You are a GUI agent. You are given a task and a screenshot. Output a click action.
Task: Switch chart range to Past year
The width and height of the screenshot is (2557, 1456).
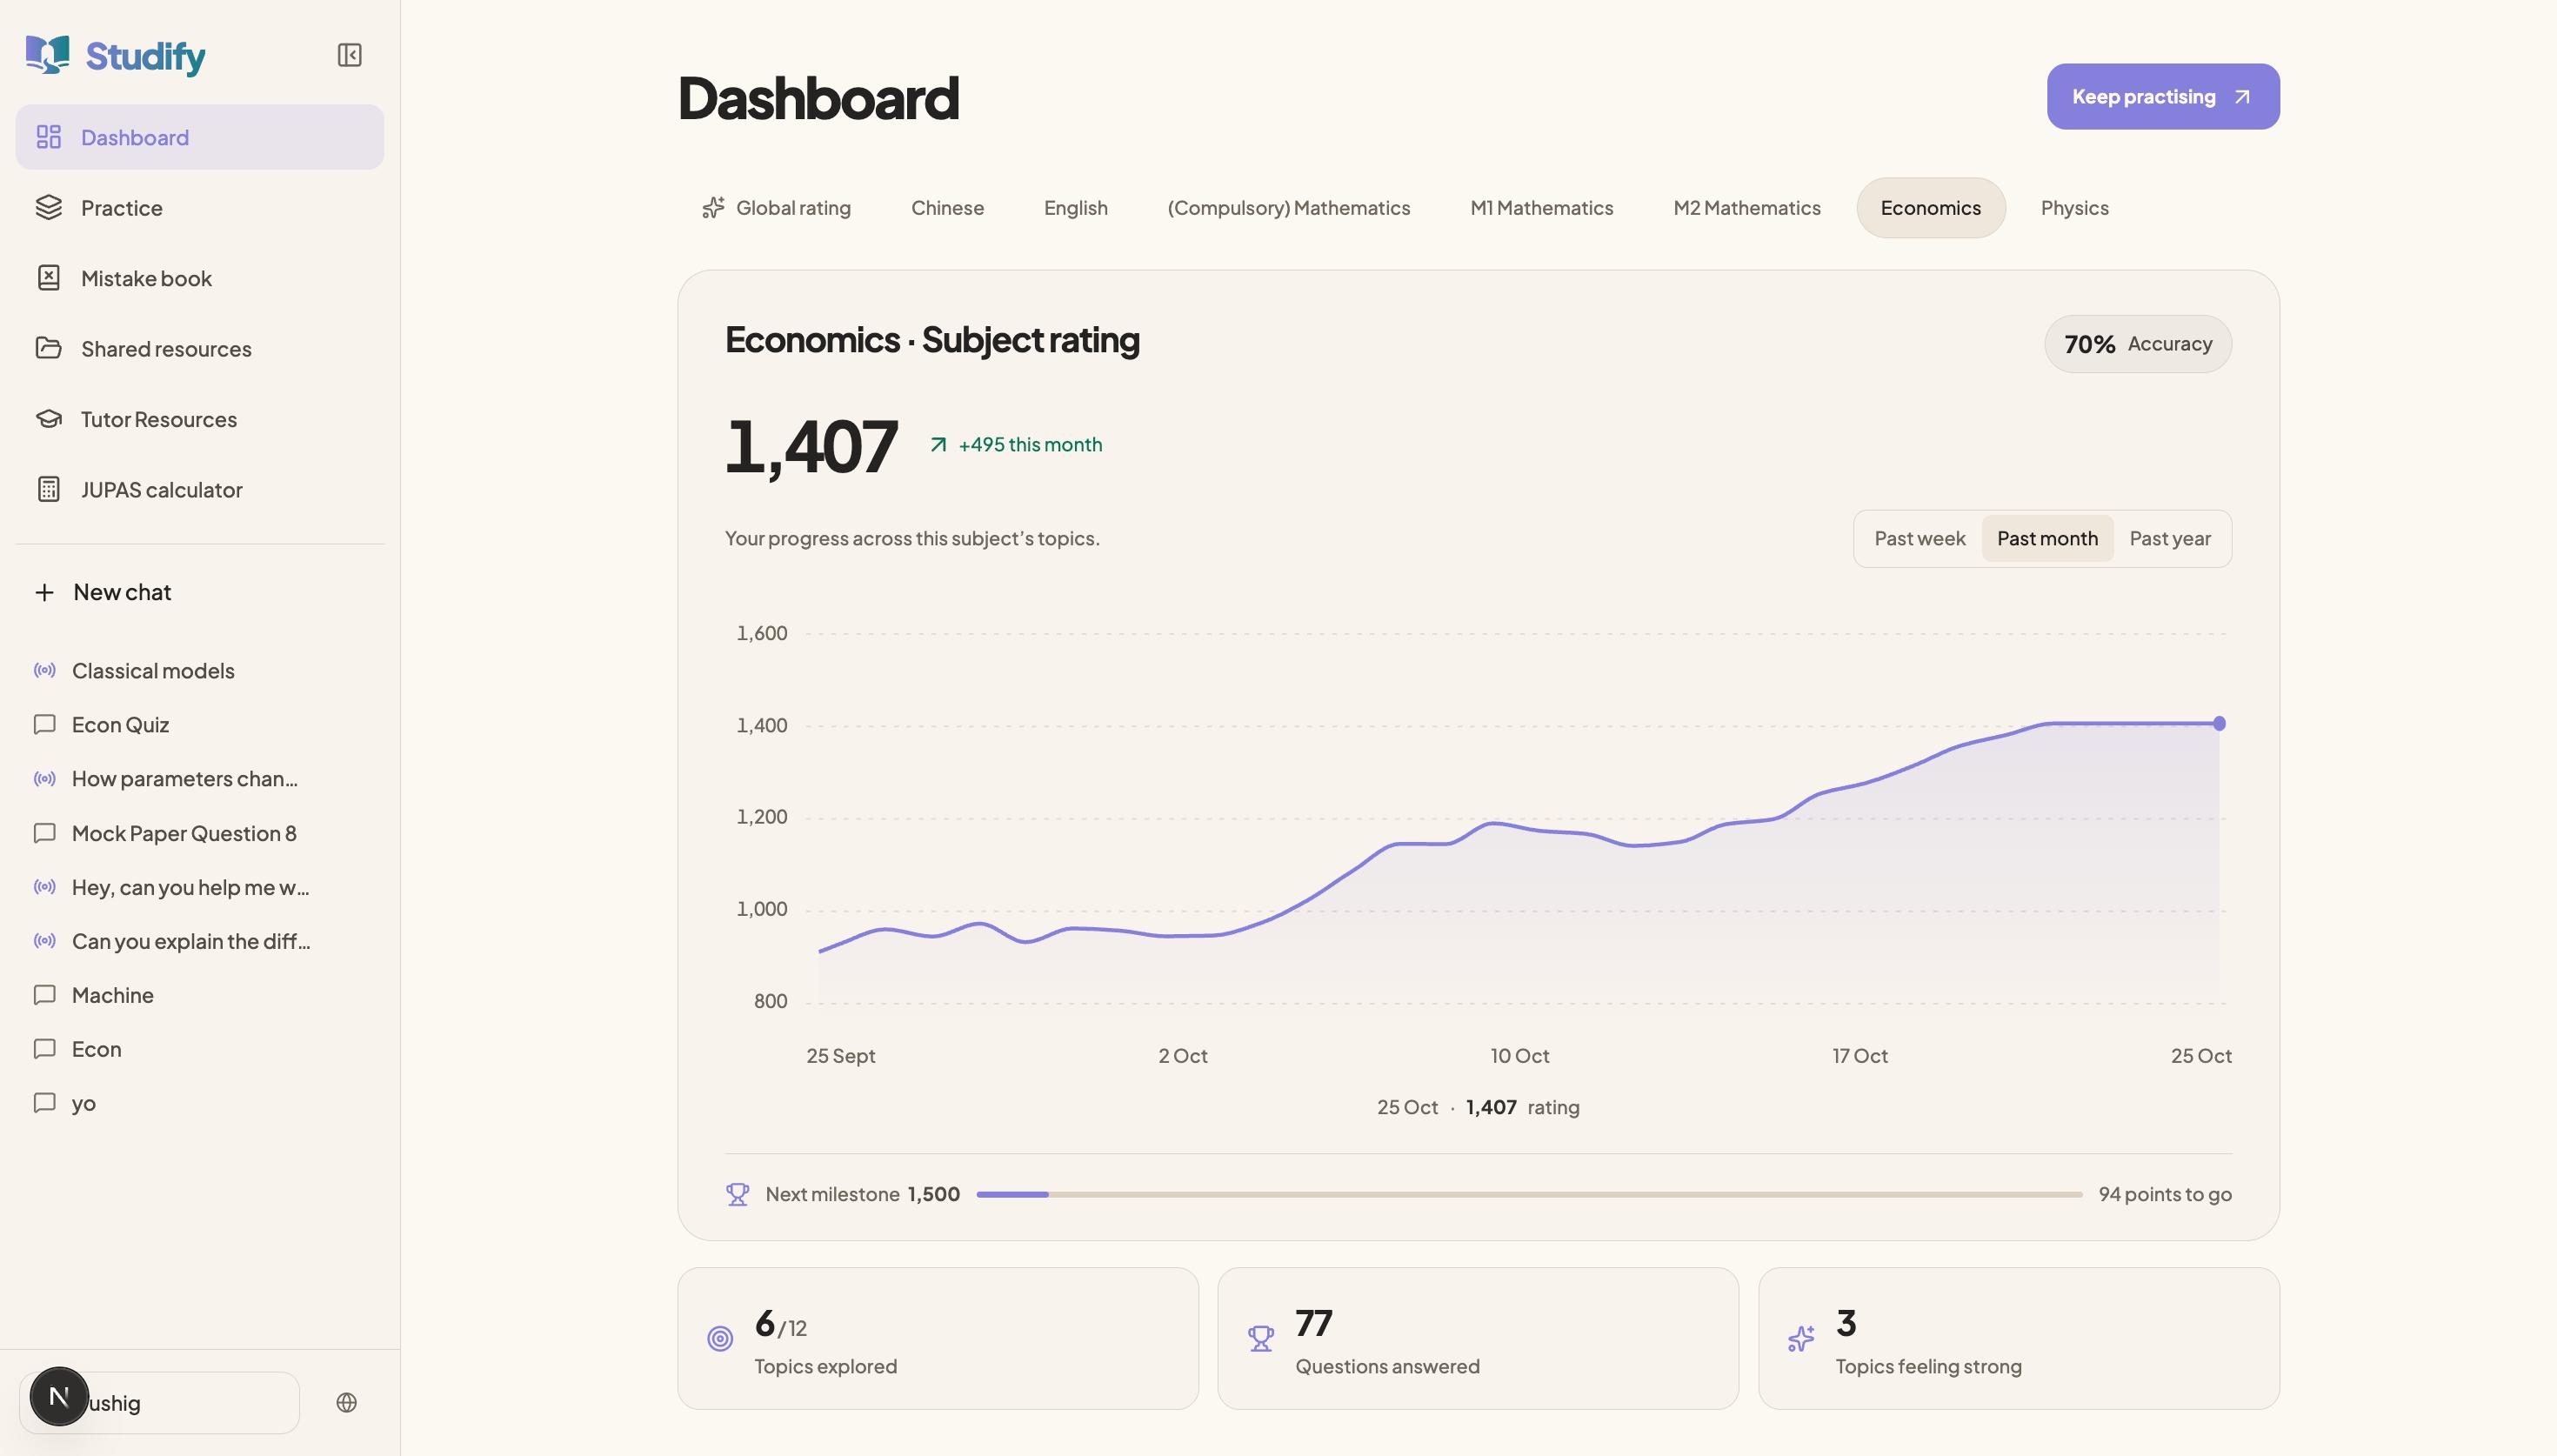2169,538
